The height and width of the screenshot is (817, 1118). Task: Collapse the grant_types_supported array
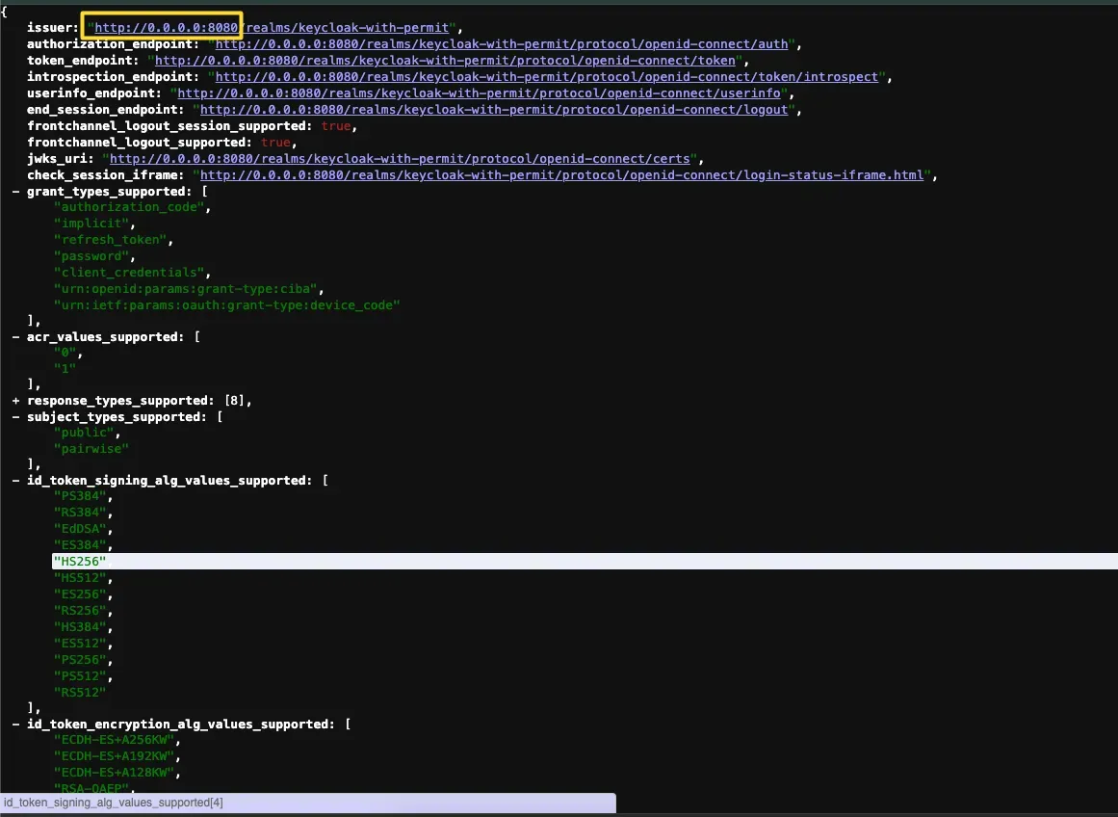[x=16, y=192]
